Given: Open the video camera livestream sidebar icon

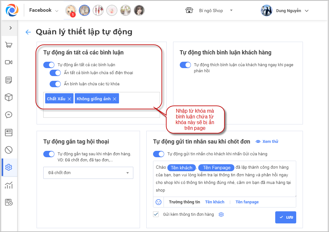Looking at the screenshot, I should tap(9, 62).
